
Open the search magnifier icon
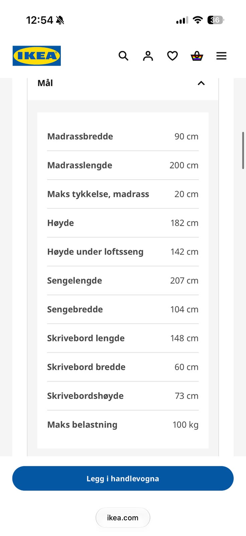(123, 56)
